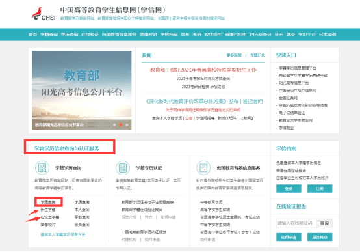This screenshot has height=252, width=360.
Task: Click 学历查询 heading in query section
Action: coord(82,202)
